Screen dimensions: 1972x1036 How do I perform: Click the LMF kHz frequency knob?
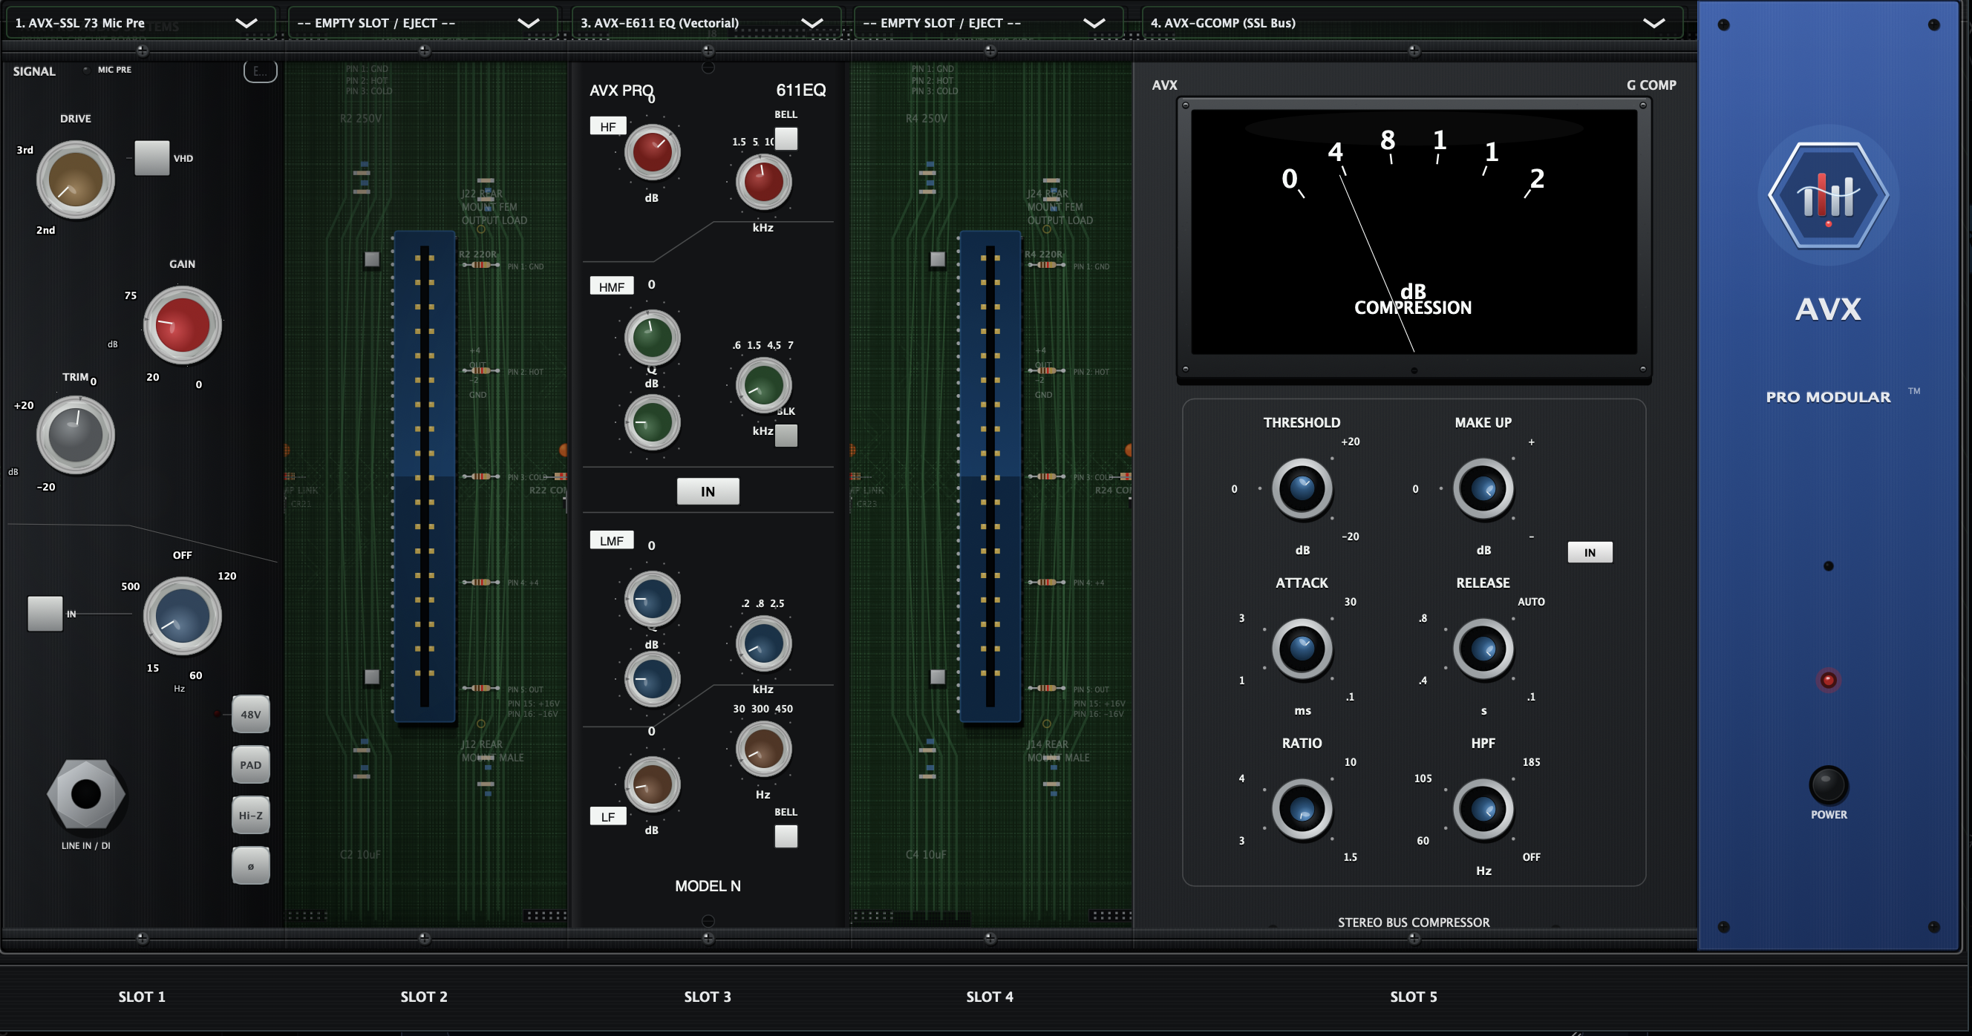(763, 643)
